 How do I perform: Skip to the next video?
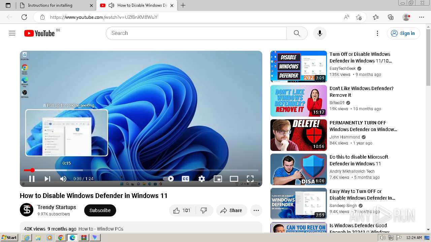tap(47, 179)
